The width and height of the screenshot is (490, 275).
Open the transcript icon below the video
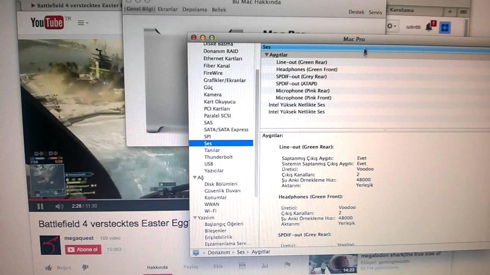coord(242,265)
